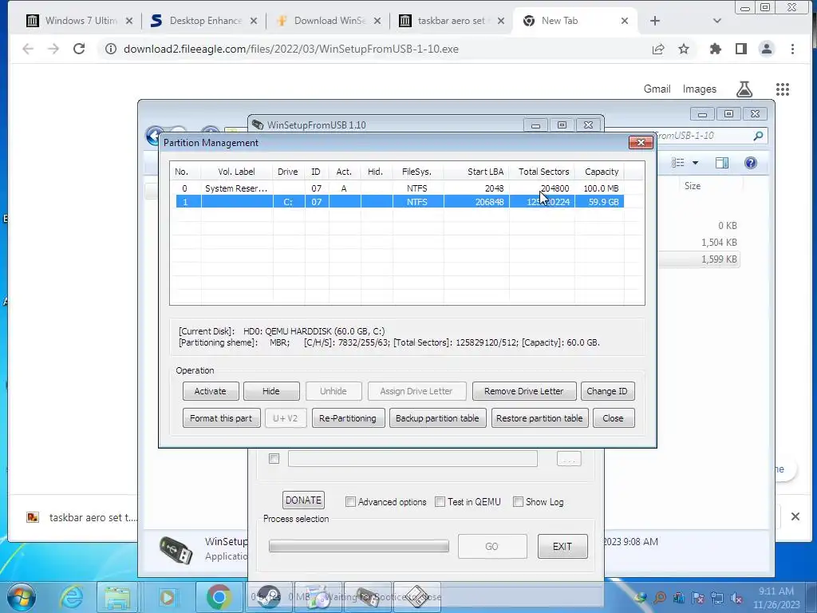Screen dimensions: 817x613
Task: Check the Test in QEMU checkbox
Action: [x=440, y=502]
